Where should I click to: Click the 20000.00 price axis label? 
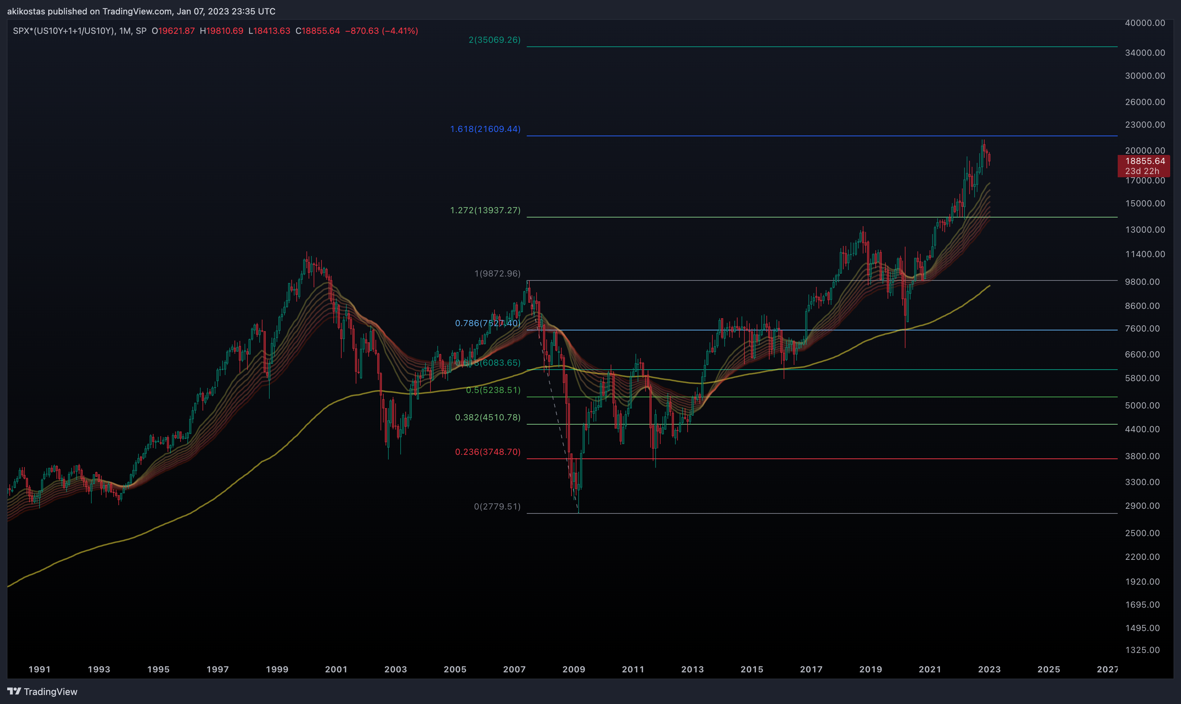pyautogui.click(x=1145, y=151)
